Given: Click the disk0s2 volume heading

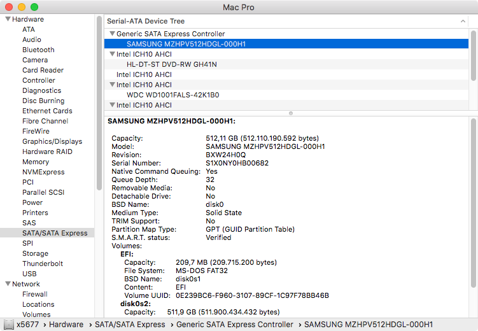Looking at the screenshot, I should 136,304.
